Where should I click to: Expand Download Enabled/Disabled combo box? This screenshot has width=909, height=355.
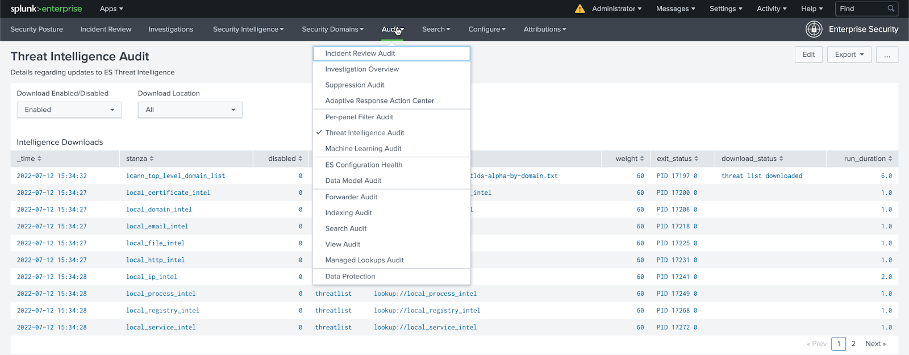69,110
